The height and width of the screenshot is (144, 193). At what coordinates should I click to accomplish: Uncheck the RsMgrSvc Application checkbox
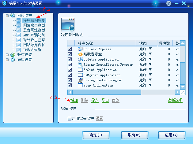point(70,75)
